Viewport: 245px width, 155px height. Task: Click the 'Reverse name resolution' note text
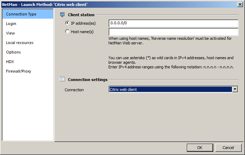tap(170, 41)
